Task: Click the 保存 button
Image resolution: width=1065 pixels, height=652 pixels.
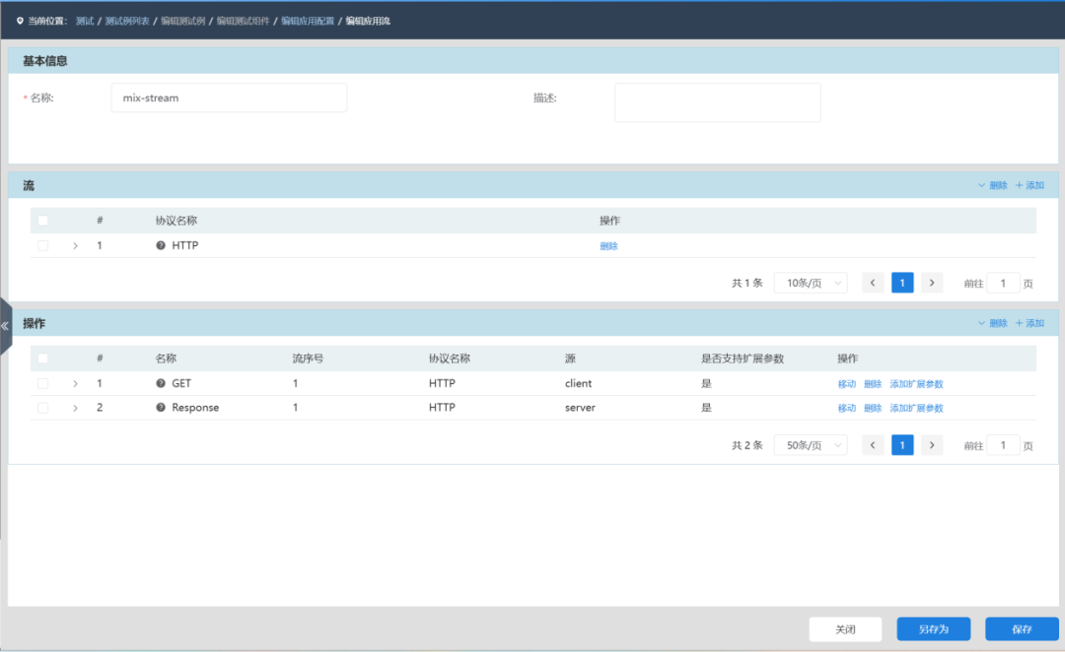Action: coord(1022,629)
